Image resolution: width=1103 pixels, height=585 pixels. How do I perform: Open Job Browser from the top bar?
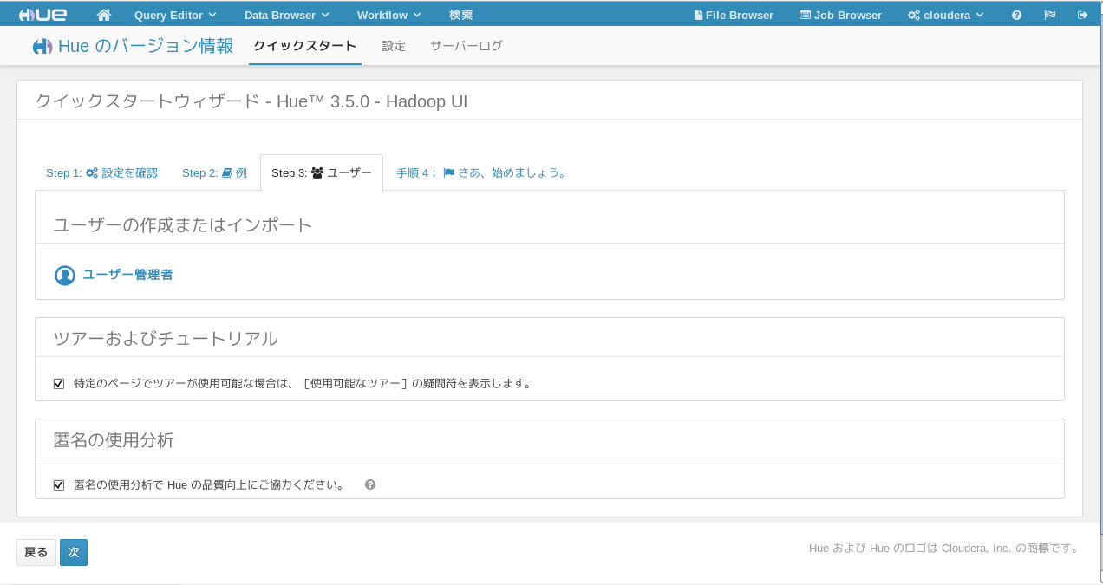point(839,15)
